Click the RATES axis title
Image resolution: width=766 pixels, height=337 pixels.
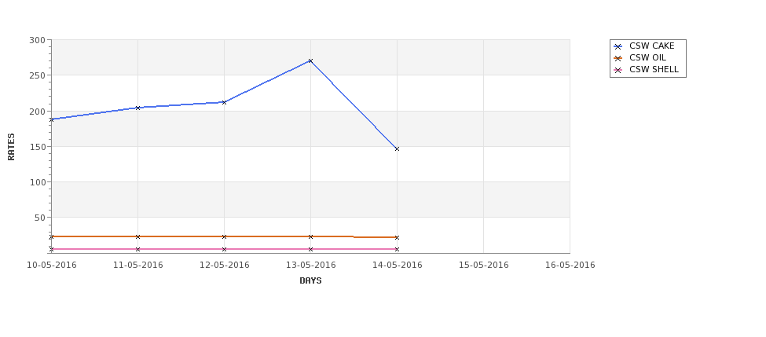point(11,147)
